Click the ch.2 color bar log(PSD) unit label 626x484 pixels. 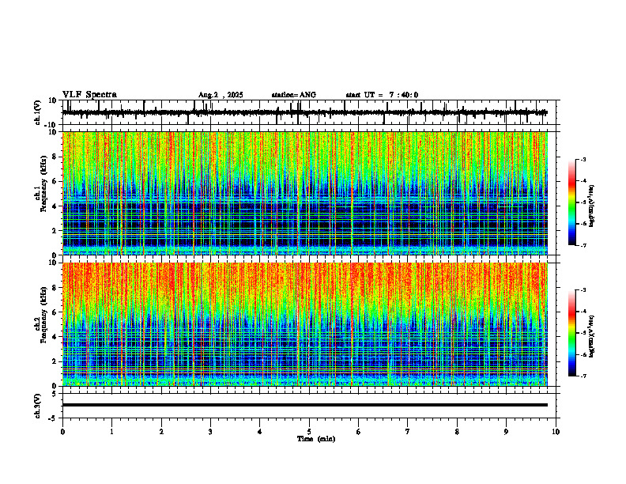click(x=592, y=336)
